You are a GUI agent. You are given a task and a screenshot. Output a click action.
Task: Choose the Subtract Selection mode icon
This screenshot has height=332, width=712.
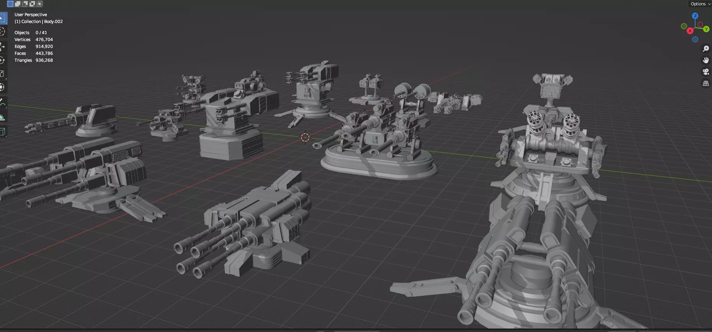pyautogui.click(x=25, y=4)
